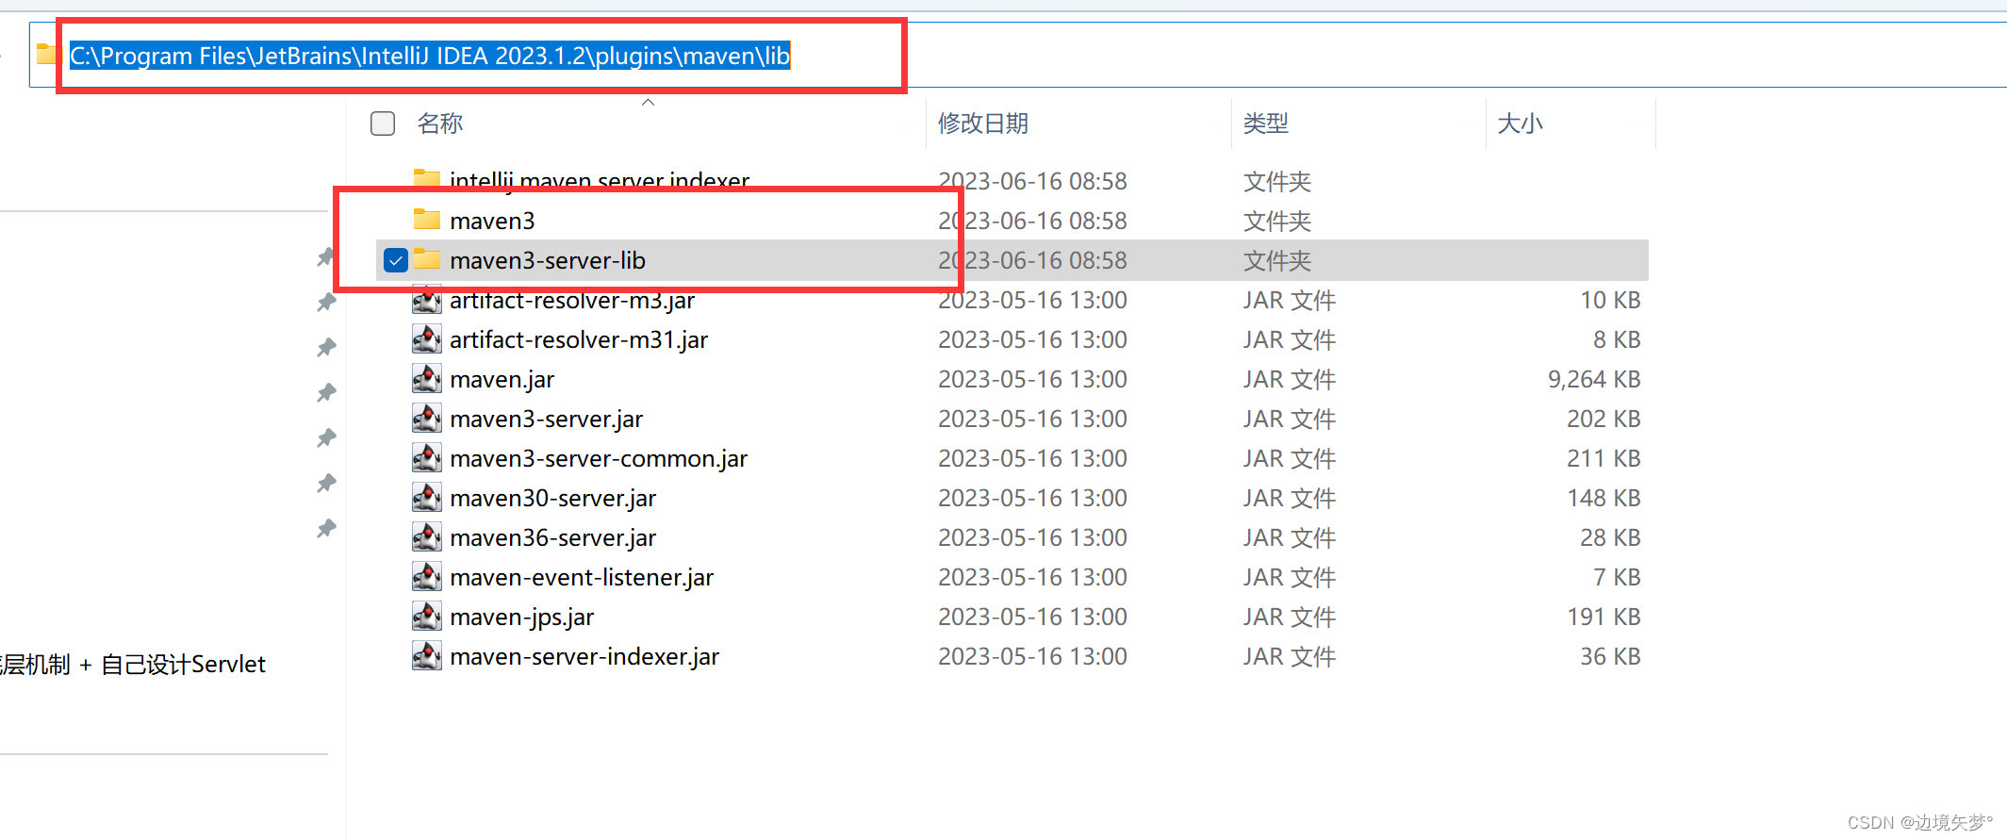Click the intellij.maven.server.indexer folder icon
Screen dimensions: 2007x840
427,178
